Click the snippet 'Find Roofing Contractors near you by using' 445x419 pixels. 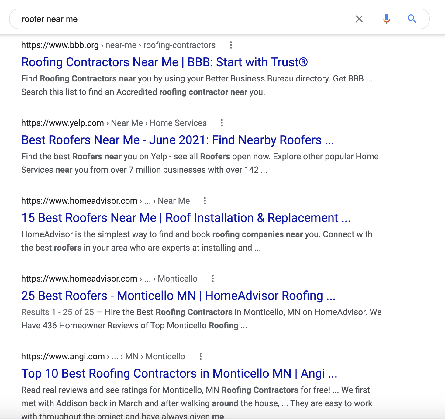pyautogui.click(x=197, y=85)
